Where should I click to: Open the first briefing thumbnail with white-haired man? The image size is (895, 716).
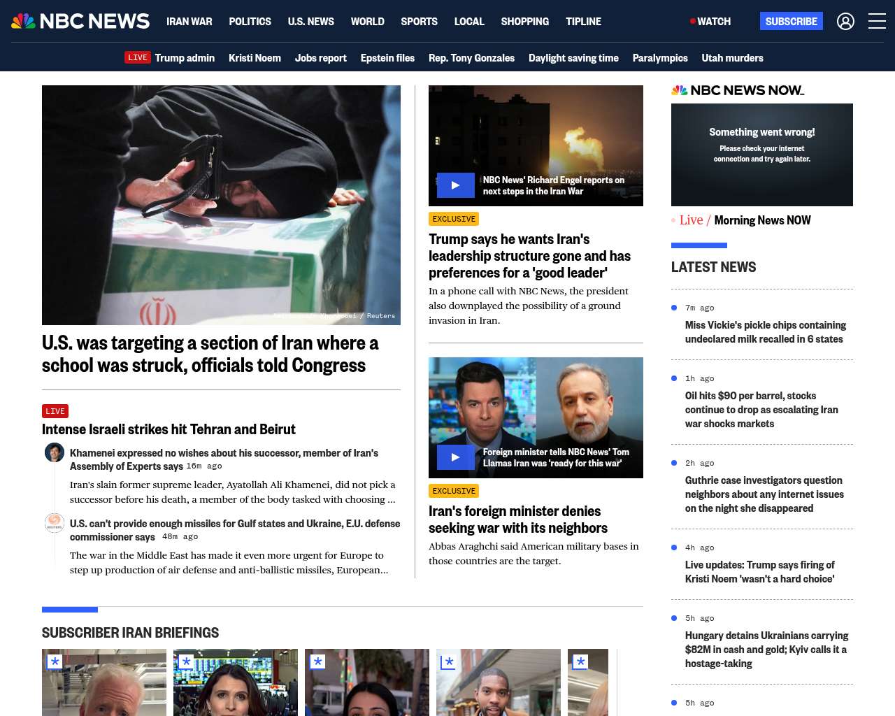pyautogui.click(x=104, y=682)
